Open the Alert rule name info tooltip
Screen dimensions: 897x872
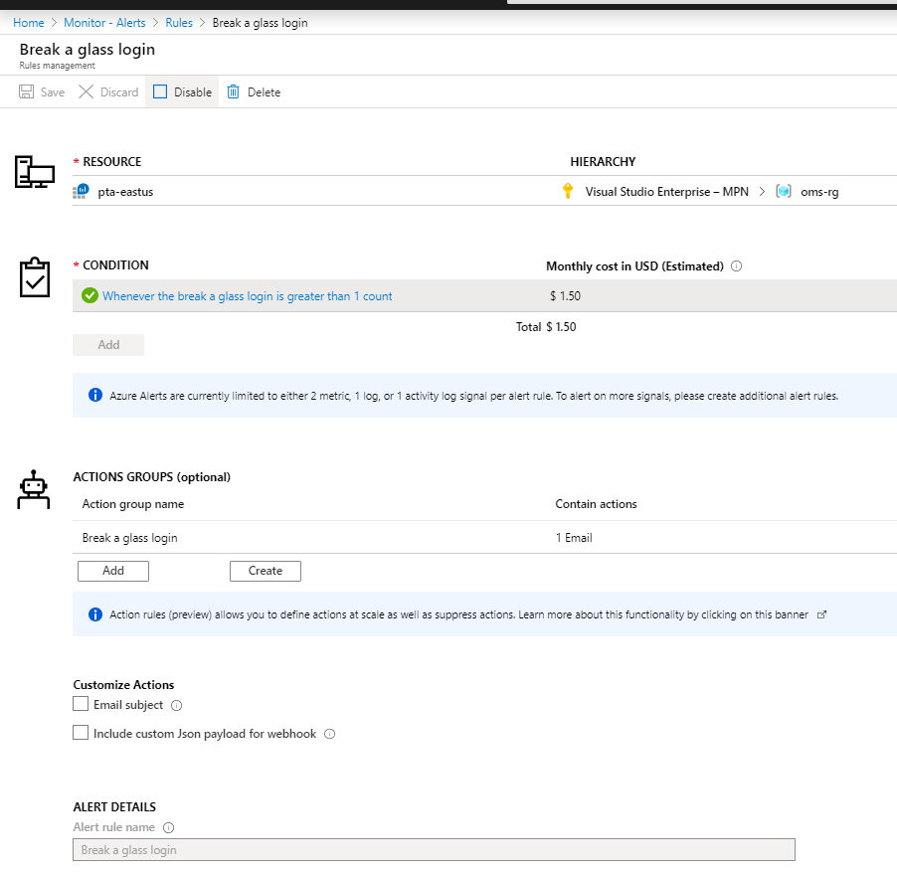[x=167, y=827]
